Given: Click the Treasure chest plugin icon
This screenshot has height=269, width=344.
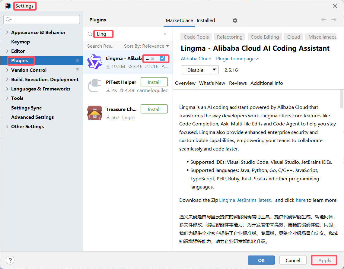Looking at the screenshot, I should [x=94, y=113].
